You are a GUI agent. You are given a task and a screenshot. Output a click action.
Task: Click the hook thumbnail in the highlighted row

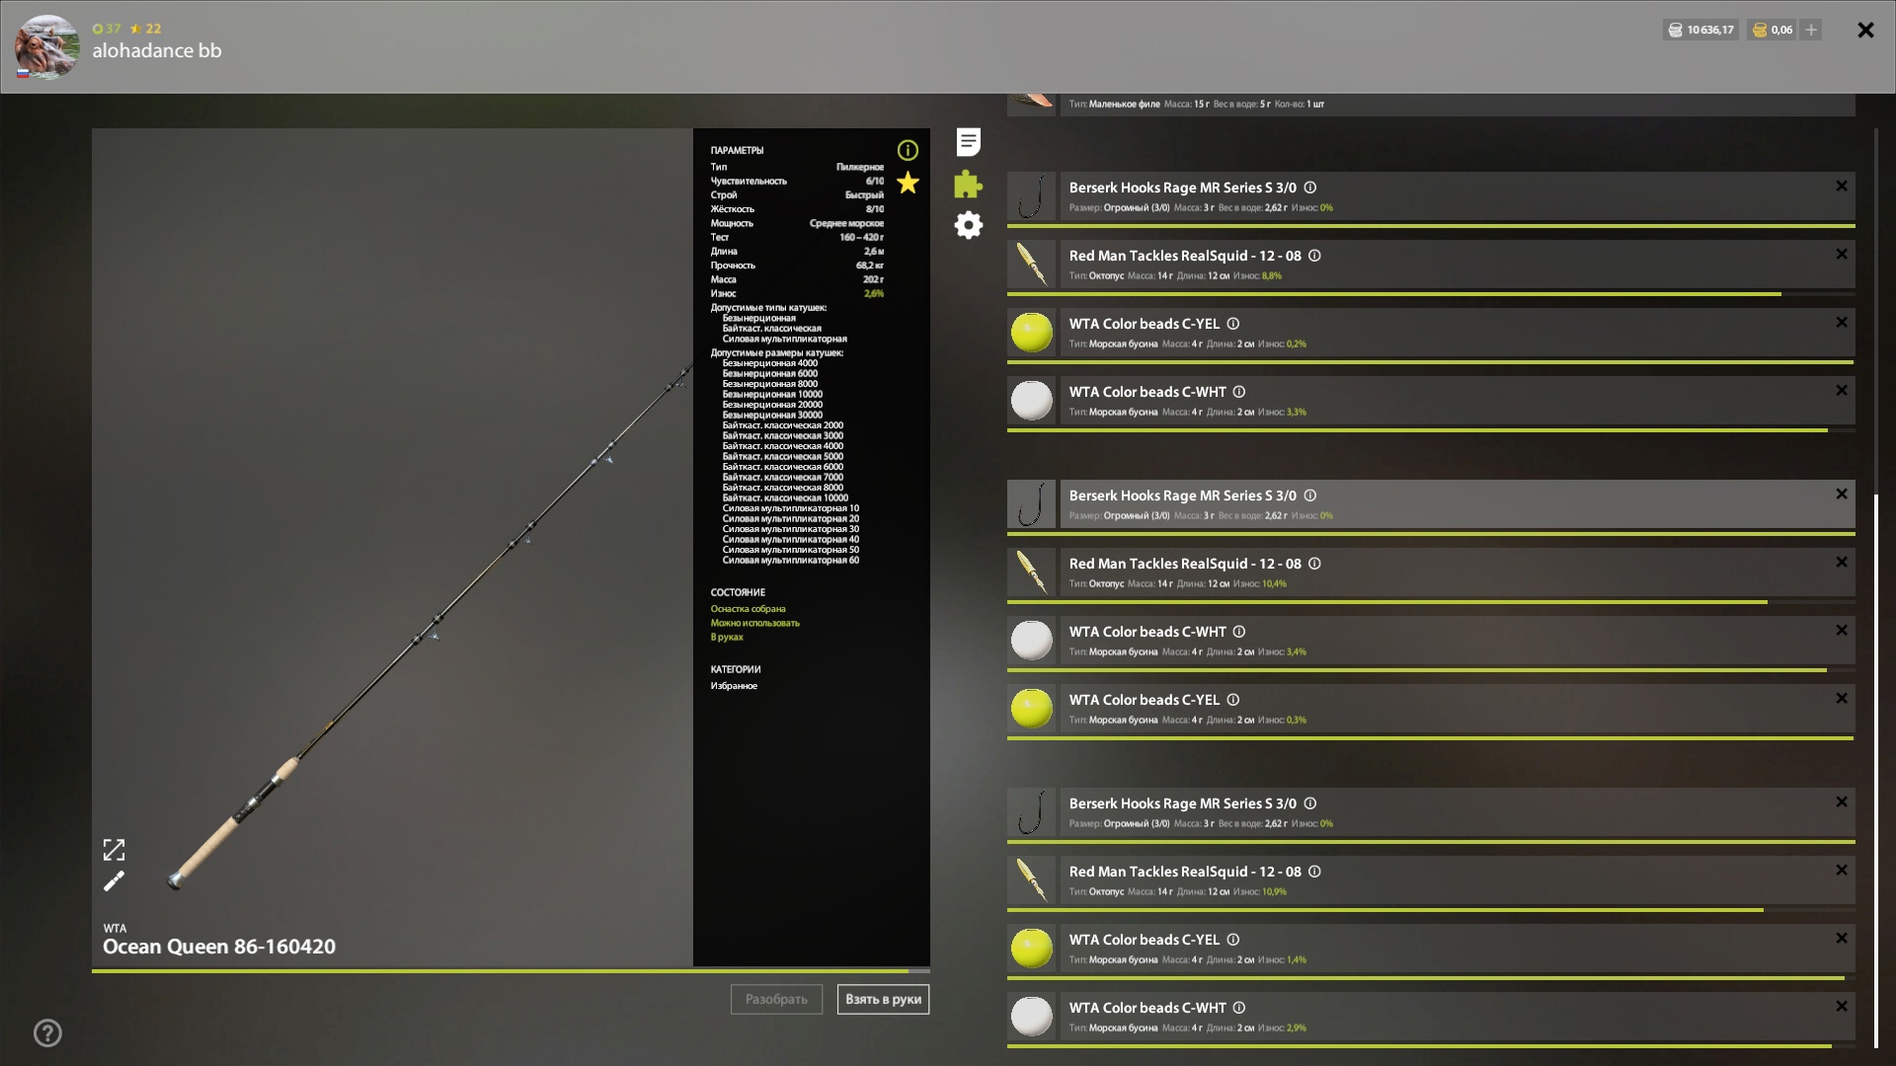pos(1032,504)
